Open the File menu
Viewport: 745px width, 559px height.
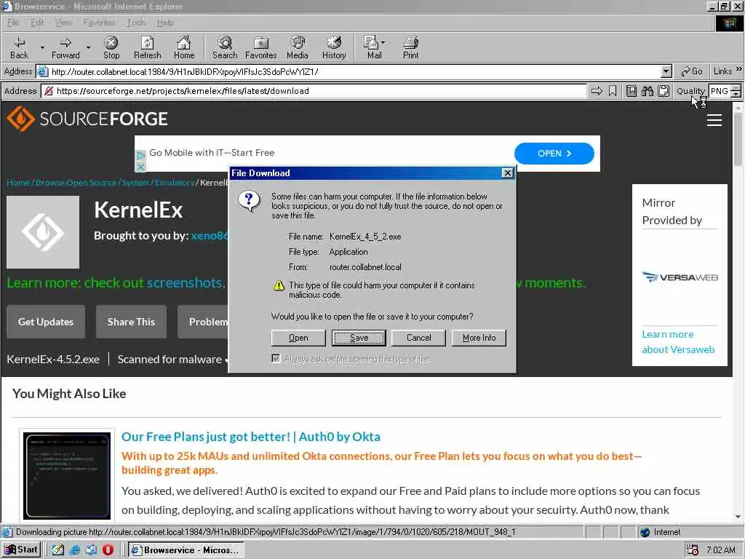(13, 23)
